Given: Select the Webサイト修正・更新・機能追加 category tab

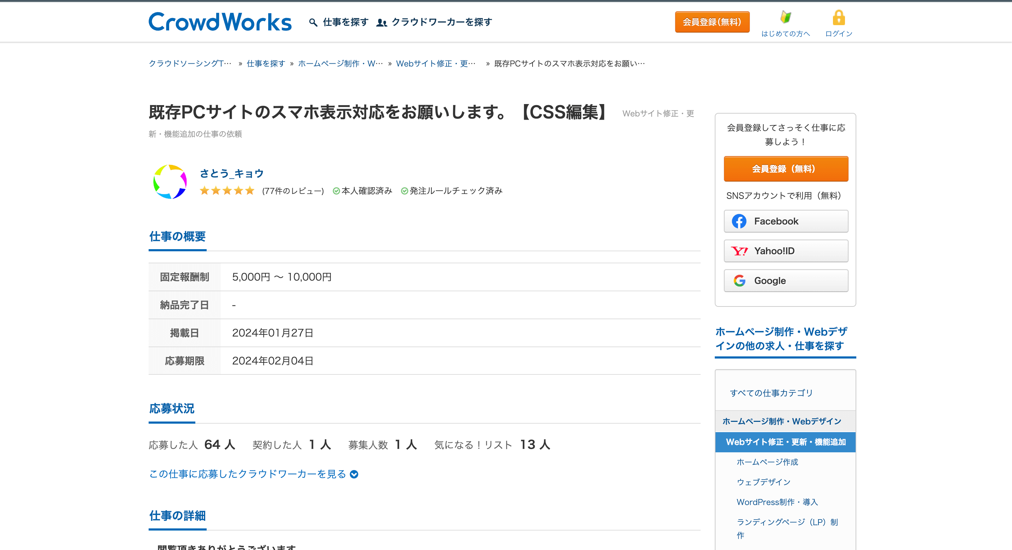Looking at the screenshot, I should 786,442.
